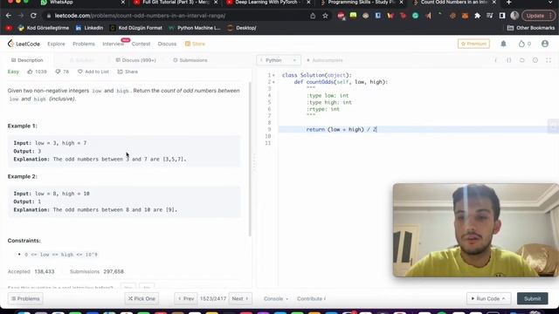The width and height of the screenshot is (559, 314).
Task: Go to the Discuss nav link
Action: (x=167, y=44)
